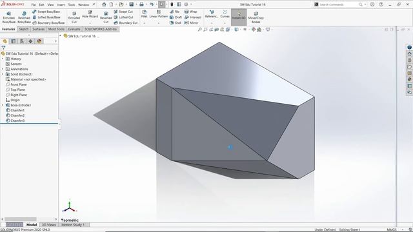Viewport: 413px width, 232px height.
Task: Open the Curves tool
Action: coord(225,14)
